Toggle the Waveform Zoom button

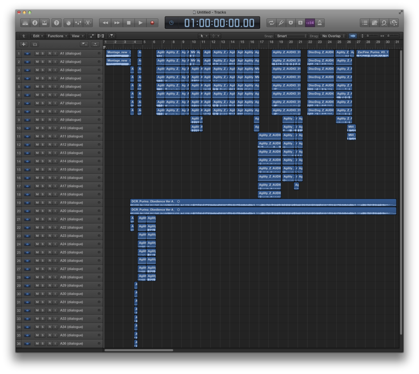tap(353, 36)
